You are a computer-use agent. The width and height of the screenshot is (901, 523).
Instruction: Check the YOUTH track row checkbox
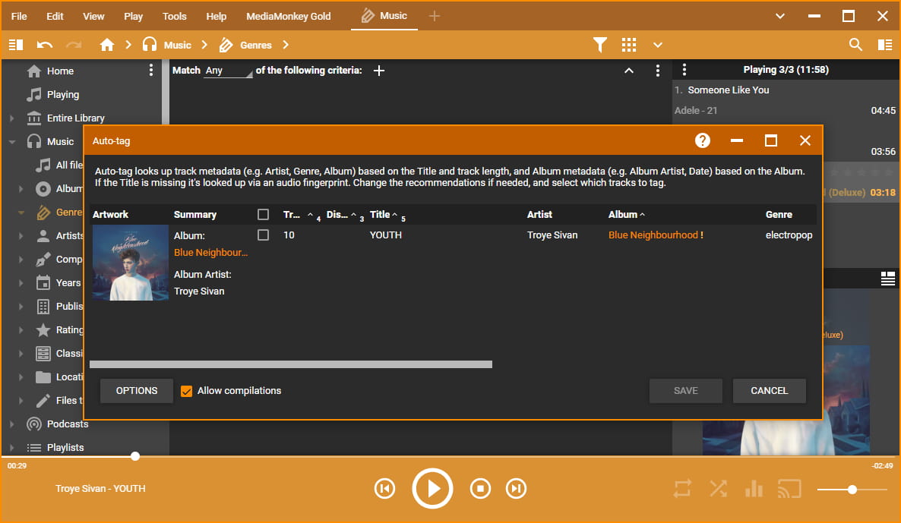(263, 235)
